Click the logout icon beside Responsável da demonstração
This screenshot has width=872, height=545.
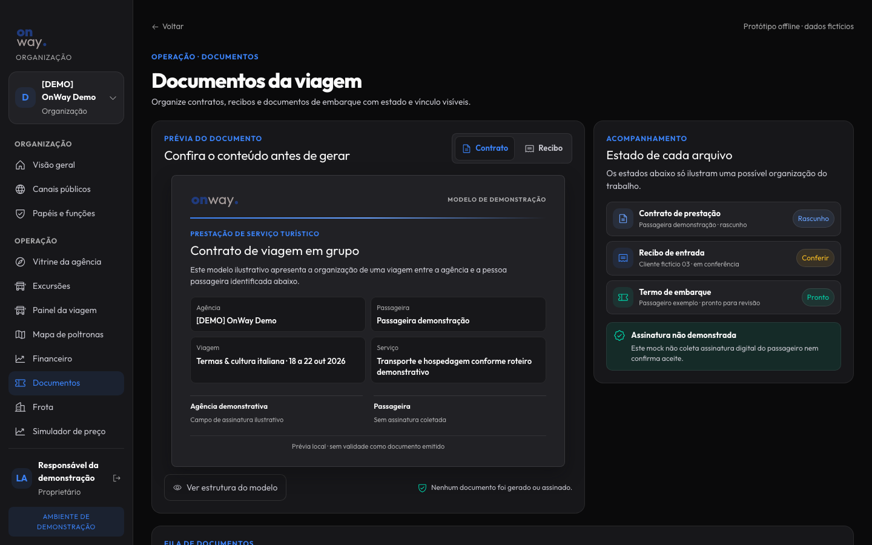[117, 478]
